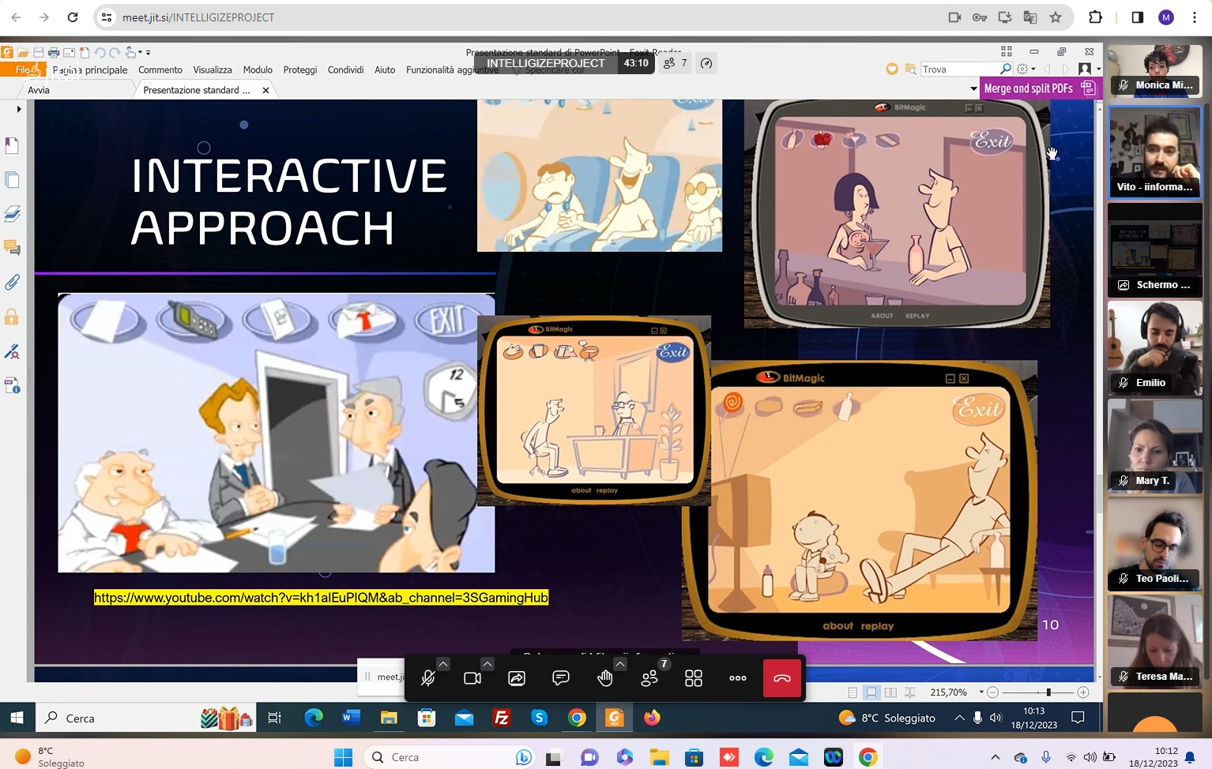
Task: Toggle Foxit continuous facing pages view
Action: pyautogui.click(x=909, y=692)
